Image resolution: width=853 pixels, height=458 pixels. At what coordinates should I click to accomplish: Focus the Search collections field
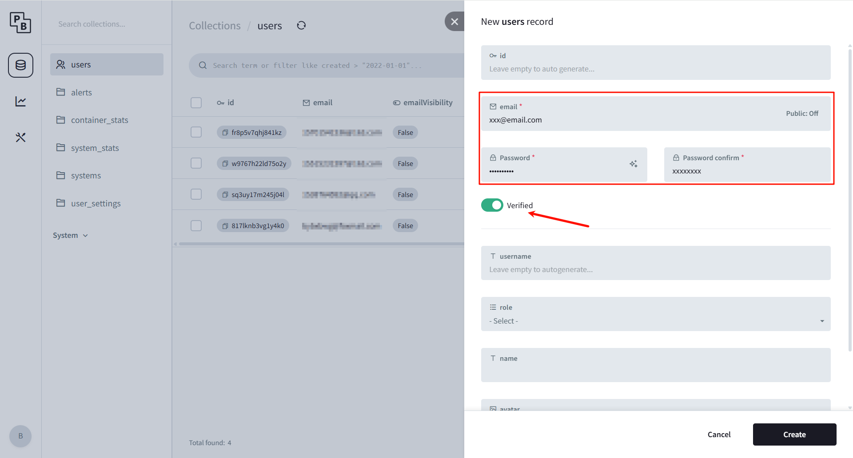pyautogui.click(x=107, y=24)
